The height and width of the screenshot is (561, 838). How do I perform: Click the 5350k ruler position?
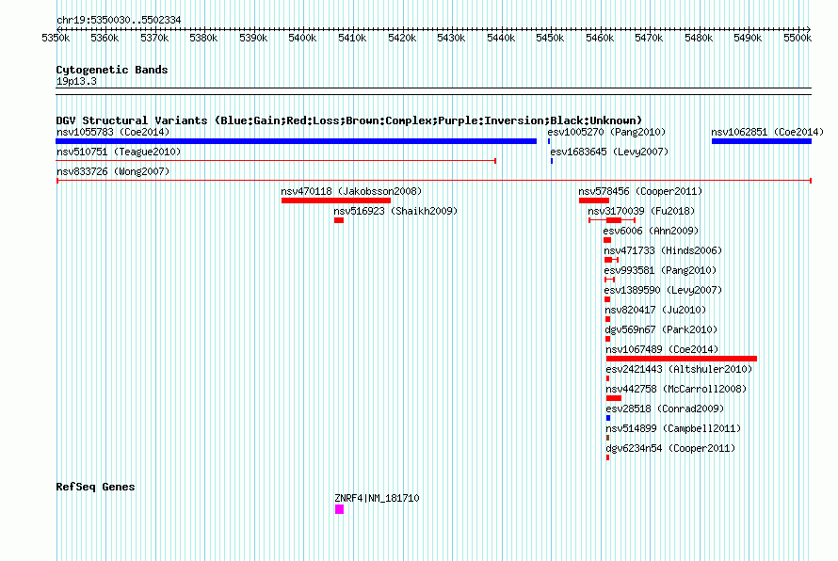click(x=56, y=38)
